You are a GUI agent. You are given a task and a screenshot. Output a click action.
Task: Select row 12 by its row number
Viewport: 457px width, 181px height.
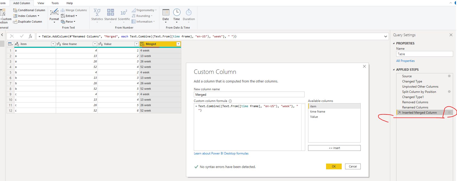pyautogui.click(x=10, y=111)
